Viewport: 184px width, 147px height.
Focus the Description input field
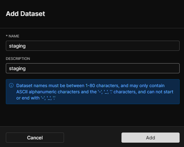tap(93, 68)
